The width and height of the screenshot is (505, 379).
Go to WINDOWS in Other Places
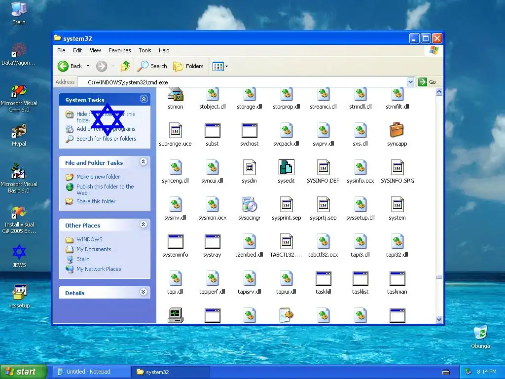pos(89,239)
